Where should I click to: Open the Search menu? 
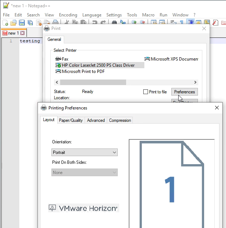click(33, 15)
